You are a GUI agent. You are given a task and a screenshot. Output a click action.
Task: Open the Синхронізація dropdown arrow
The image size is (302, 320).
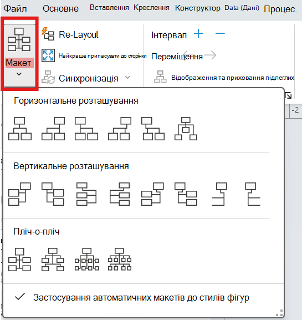(127, 77)
